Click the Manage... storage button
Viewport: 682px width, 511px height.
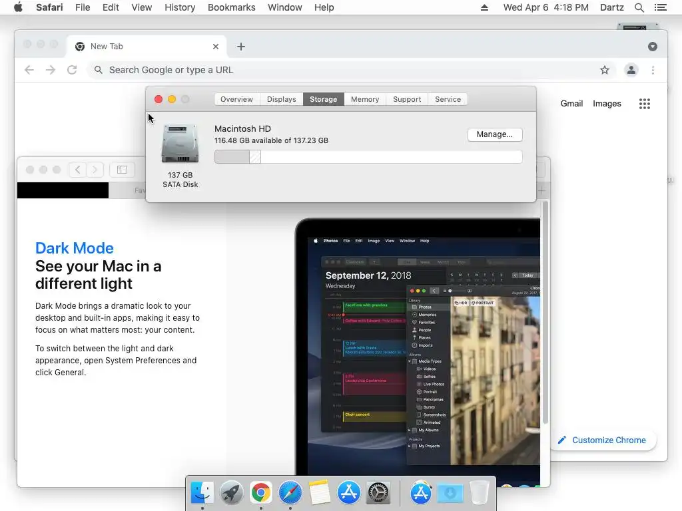pos(495,134)
